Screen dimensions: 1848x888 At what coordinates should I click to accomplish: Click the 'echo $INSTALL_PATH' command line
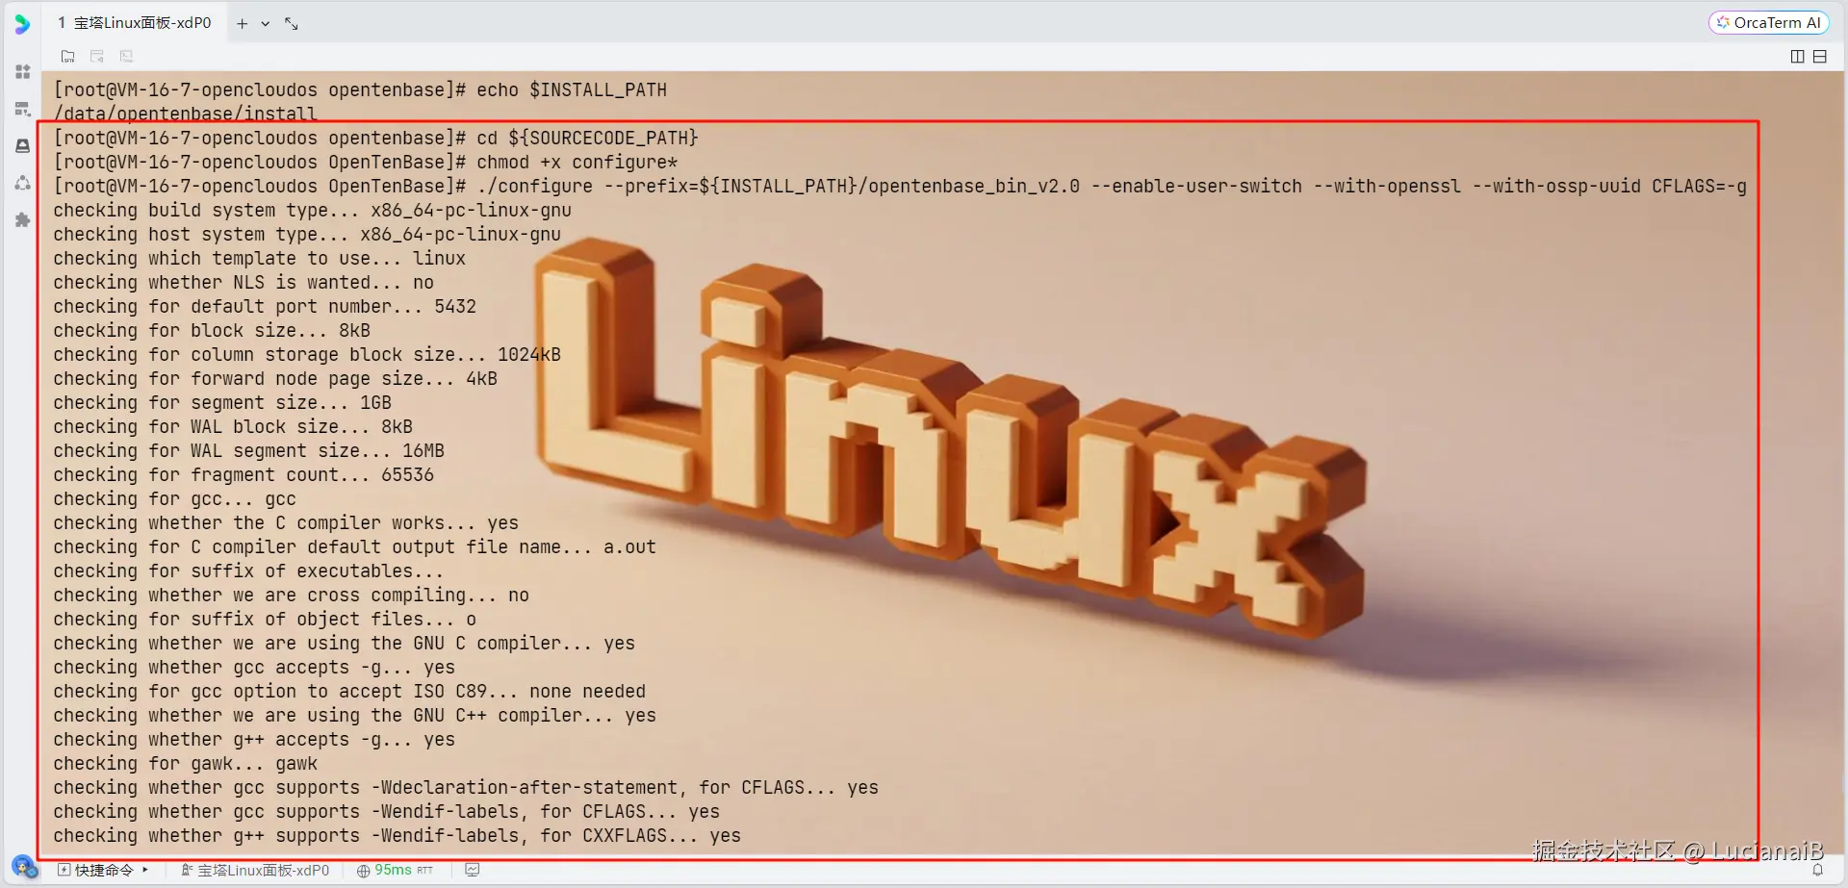pos(360,90)
